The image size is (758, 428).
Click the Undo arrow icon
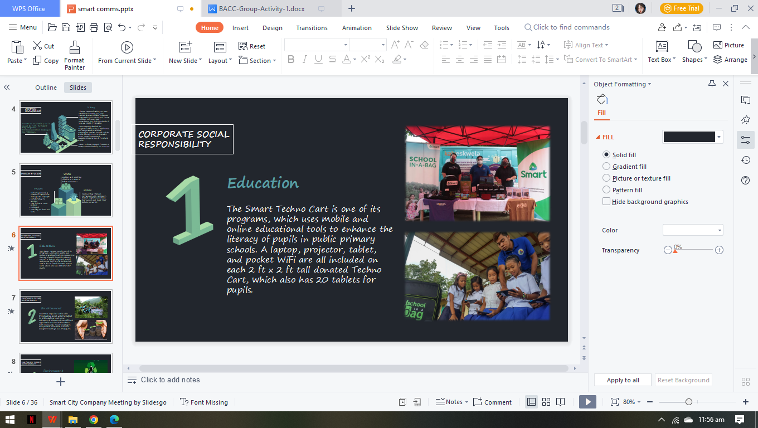(x=122, y=27)
